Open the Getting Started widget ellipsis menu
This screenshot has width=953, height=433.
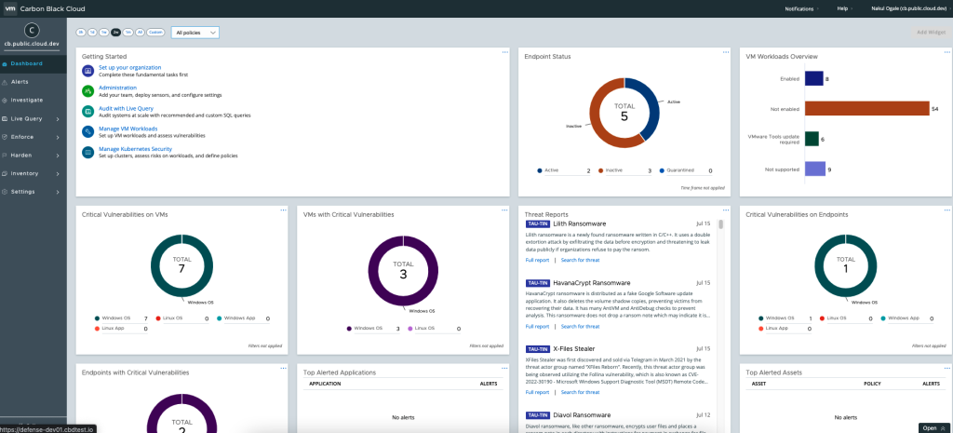(x=504, y=52)
